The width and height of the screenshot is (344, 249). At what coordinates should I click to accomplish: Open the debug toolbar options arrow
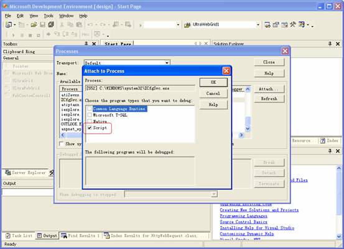click(x=108, y=35)
